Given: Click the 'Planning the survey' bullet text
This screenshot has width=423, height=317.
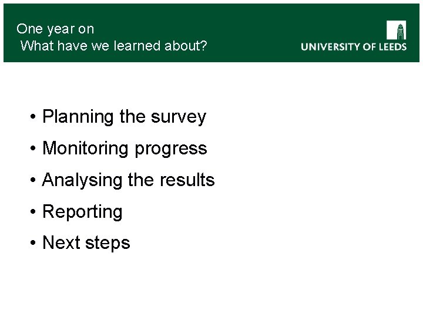Looking at the screenshot, I should 124,117.
